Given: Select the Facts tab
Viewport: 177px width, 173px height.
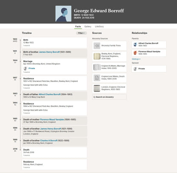Looking at the screenshot, I should (78, 26).
